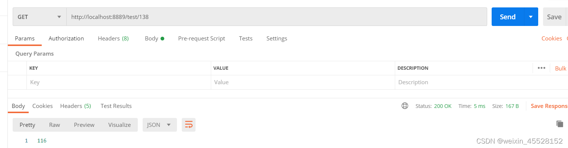
Task: Copy response using the copy icon
Action: pos(559,124)
